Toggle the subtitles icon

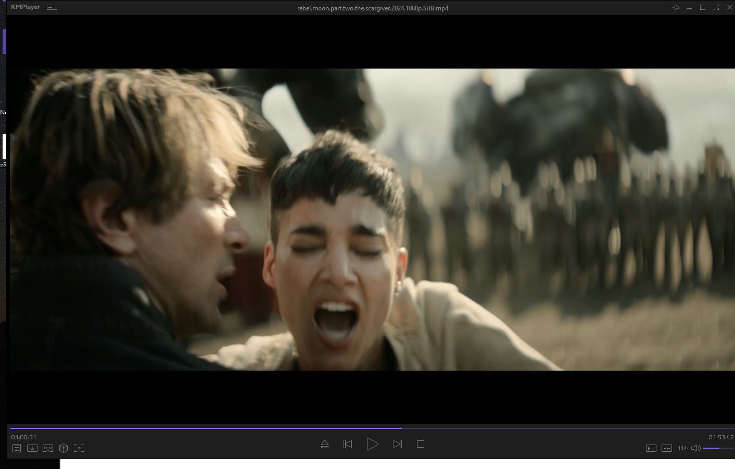[x=666, y=448]
